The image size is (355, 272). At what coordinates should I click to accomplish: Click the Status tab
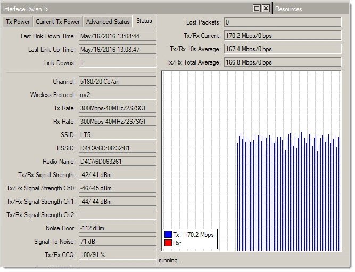tap(144, 21)
